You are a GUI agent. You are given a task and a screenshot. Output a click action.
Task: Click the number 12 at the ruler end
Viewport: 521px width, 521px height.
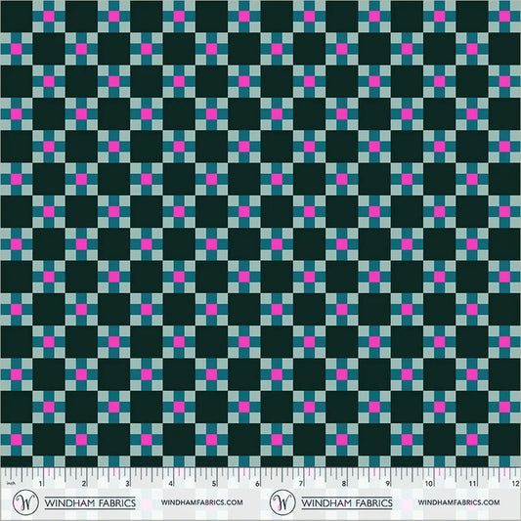pos(516,483)
